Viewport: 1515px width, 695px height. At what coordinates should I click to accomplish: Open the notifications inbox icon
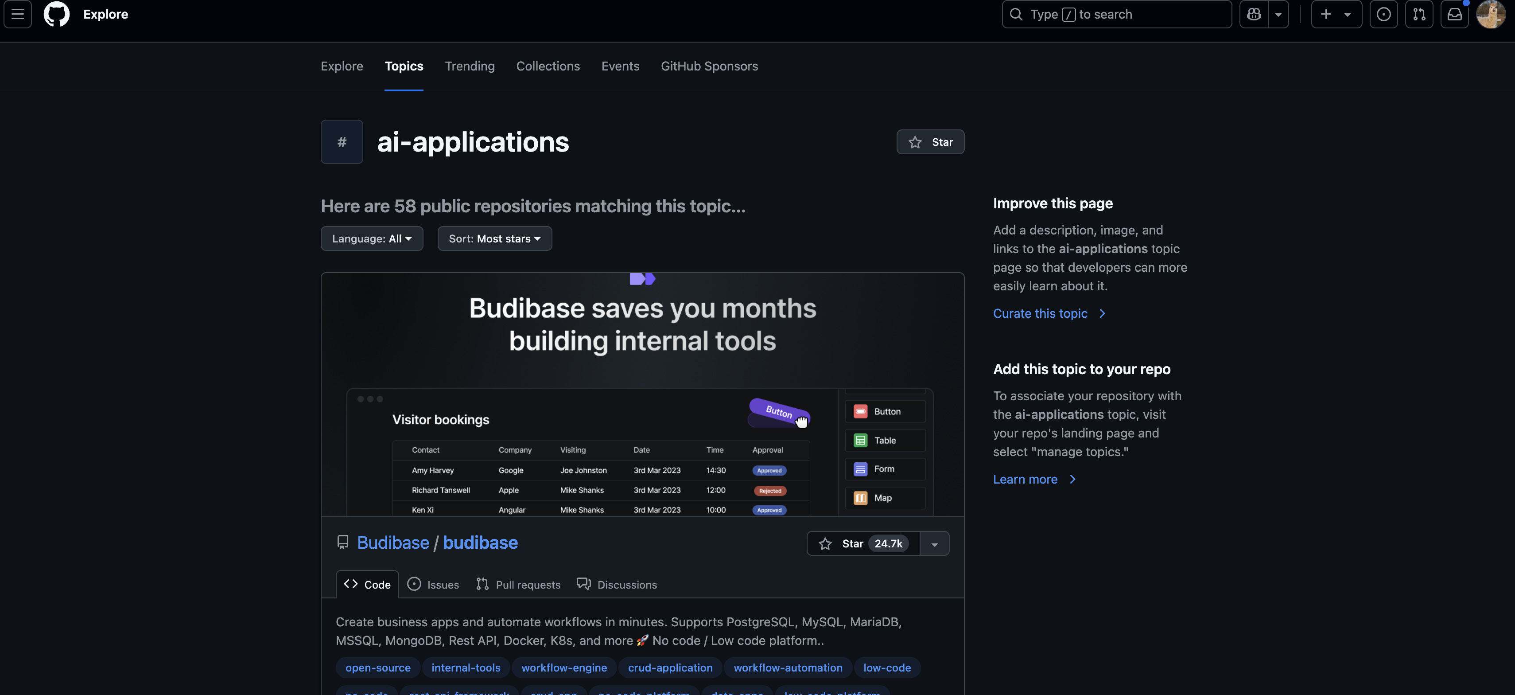point(1454,14)
